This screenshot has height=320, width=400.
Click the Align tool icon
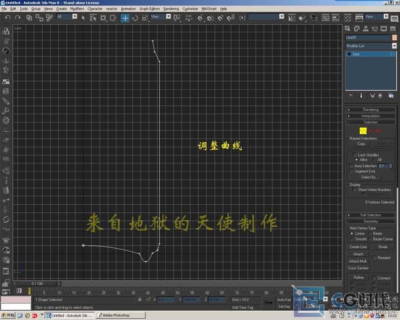(302, 18)
